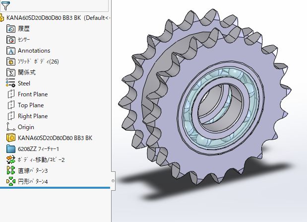Select the 6208ZZ フィーチャー1 folder label
Screen dimensions: 307x222
tap(38, 149)
